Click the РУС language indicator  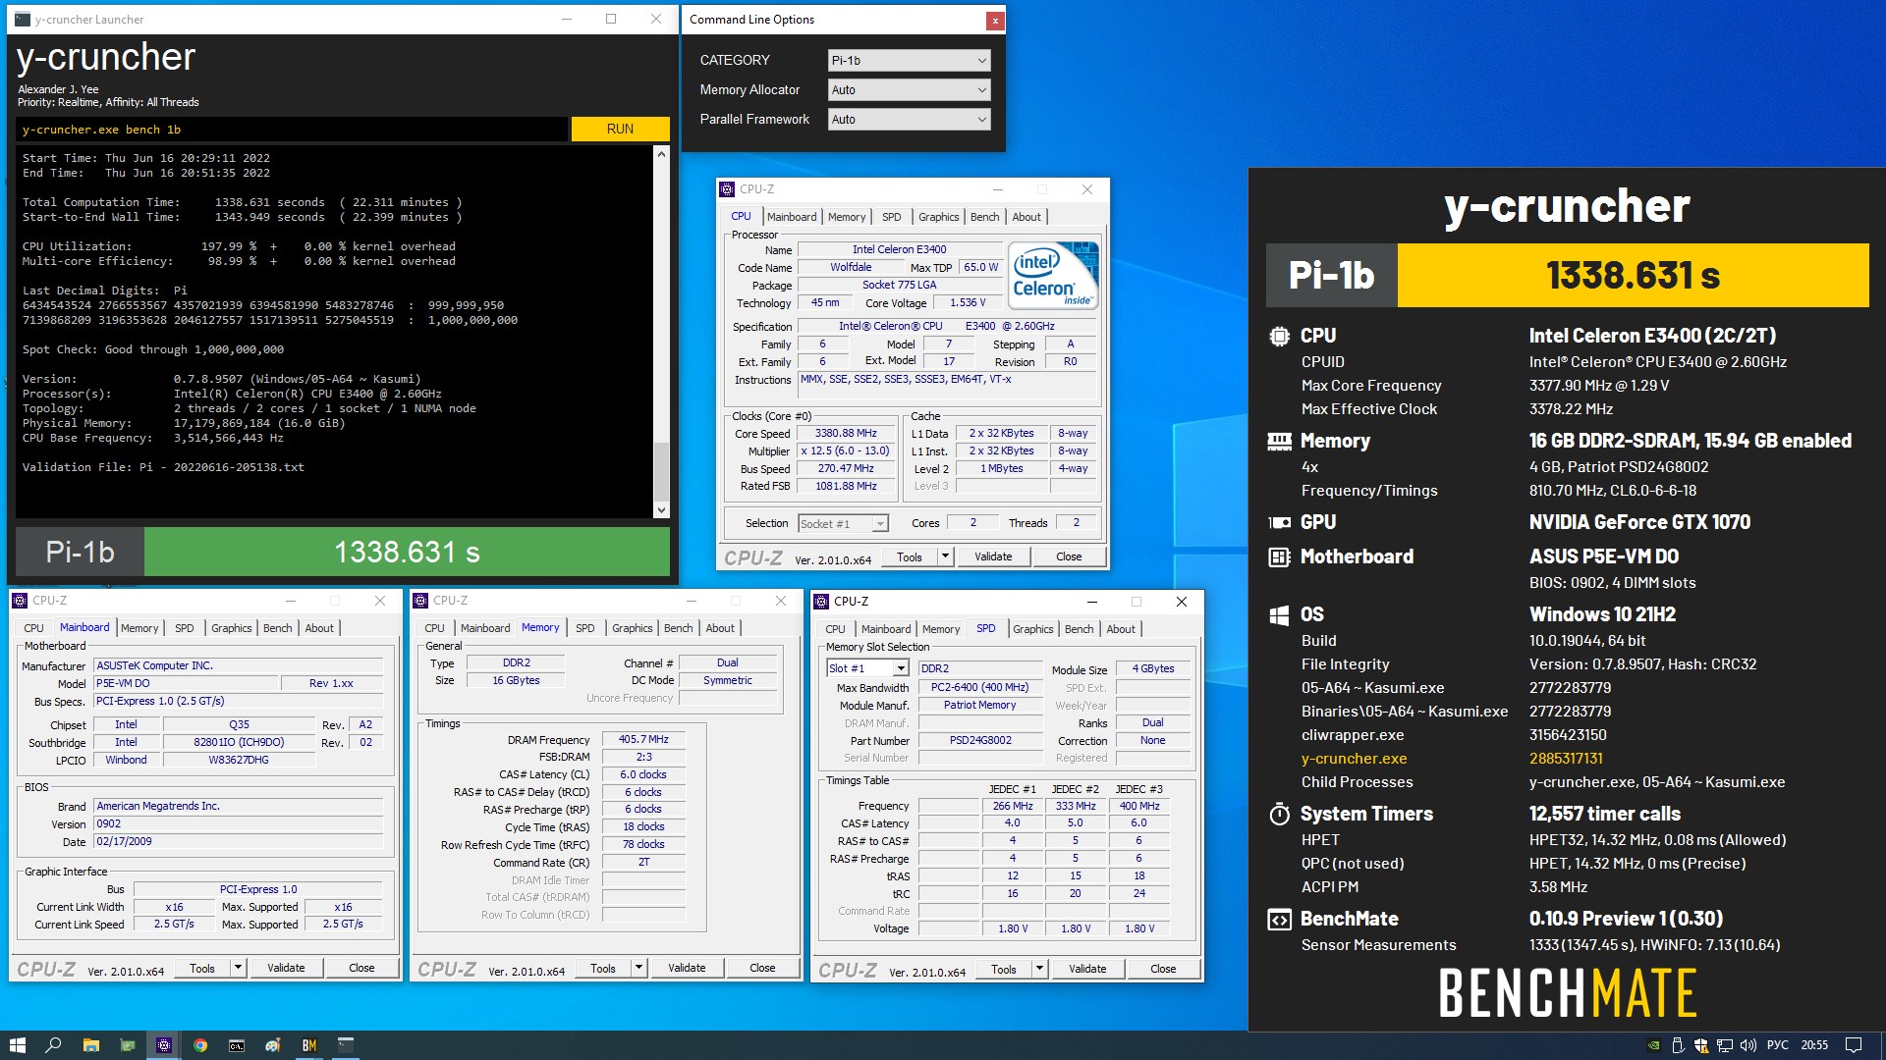(1778, 1045)
